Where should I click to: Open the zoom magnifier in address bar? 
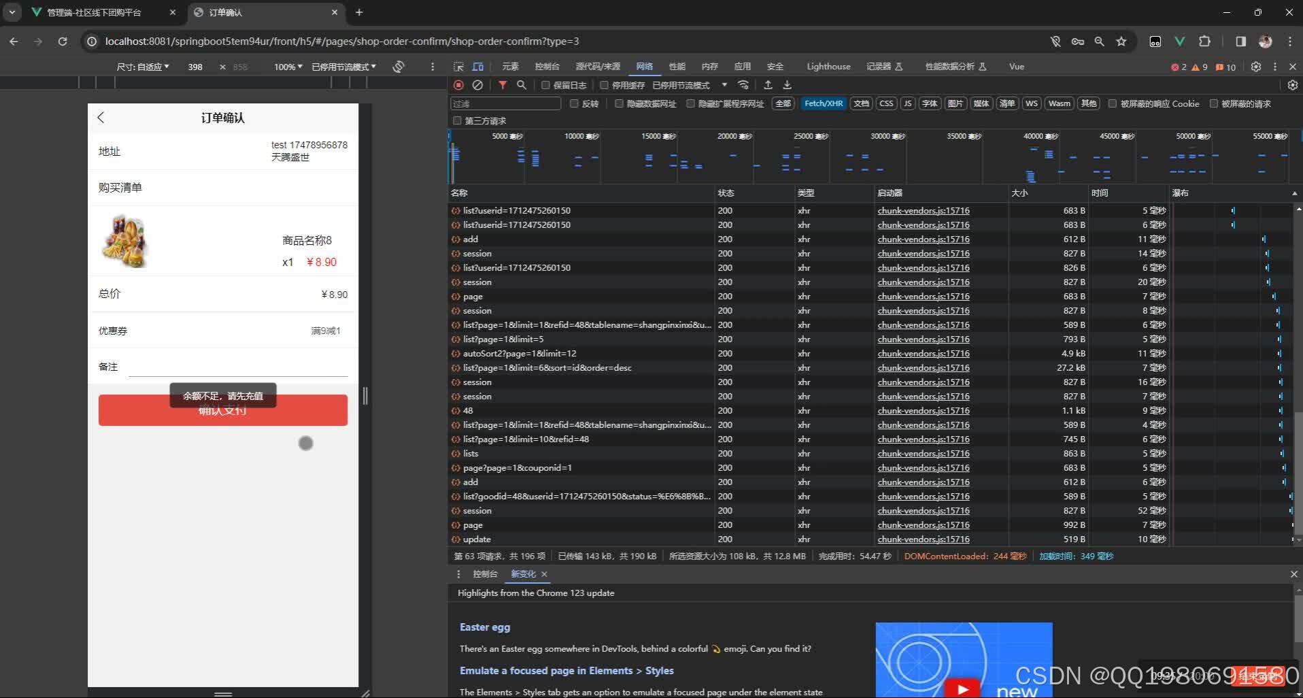point(1100,41)
